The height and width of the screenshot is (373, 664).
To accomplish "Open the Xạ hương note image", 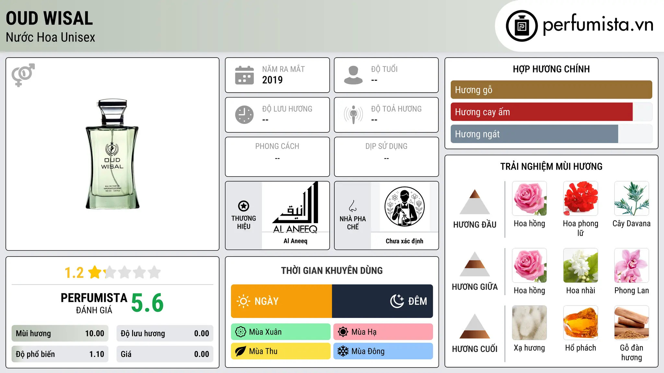I will [x=529, y=323].
